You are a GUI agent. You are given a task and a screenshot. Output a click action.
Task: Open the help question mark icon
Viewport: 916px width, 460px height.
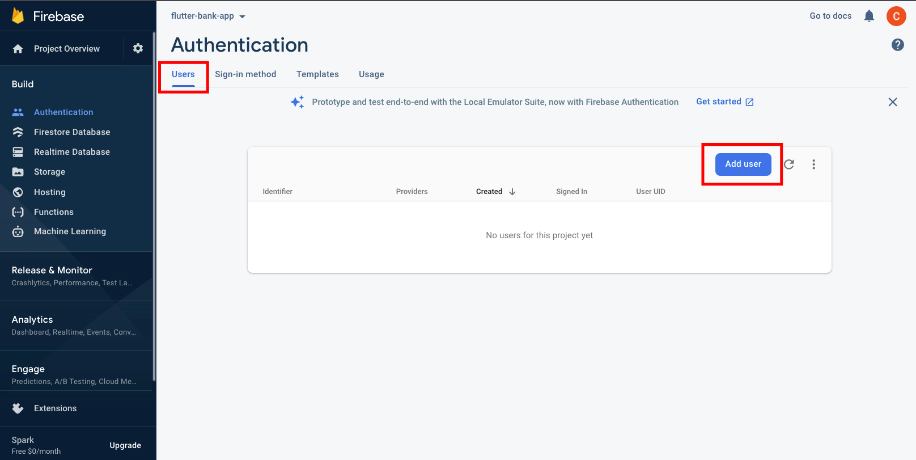coord(898,45)
